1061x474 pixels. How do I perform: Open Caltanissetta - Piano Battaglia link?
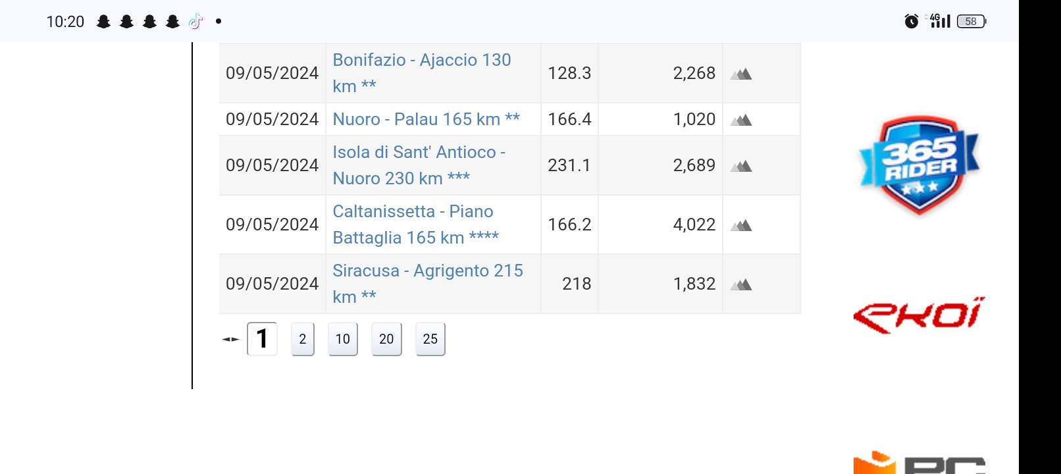coord(415,224)
